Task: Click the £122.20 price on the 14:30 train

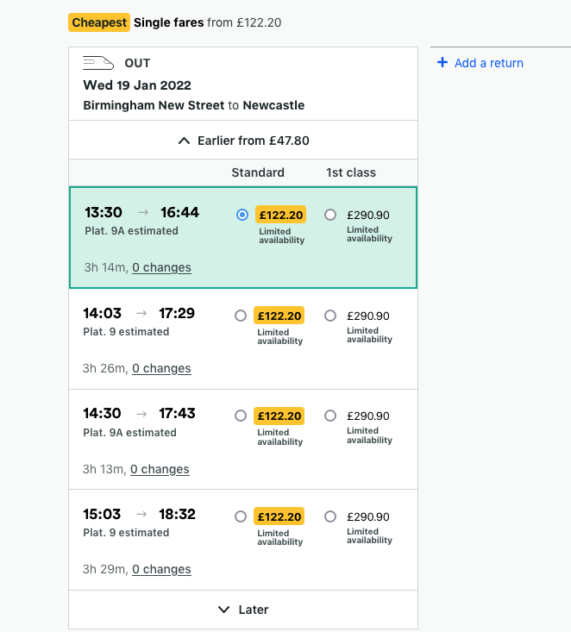Action: point(279,416)
